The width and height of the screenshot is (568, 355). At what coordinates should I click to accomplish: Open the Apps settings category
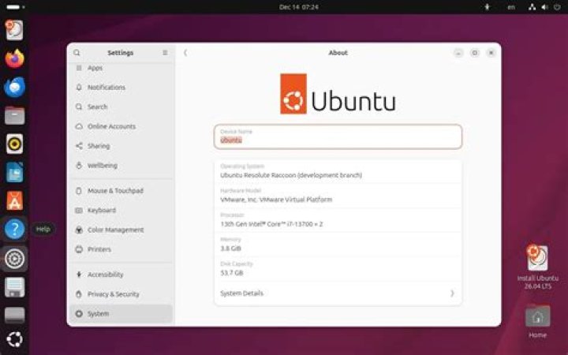pos(121,68)
